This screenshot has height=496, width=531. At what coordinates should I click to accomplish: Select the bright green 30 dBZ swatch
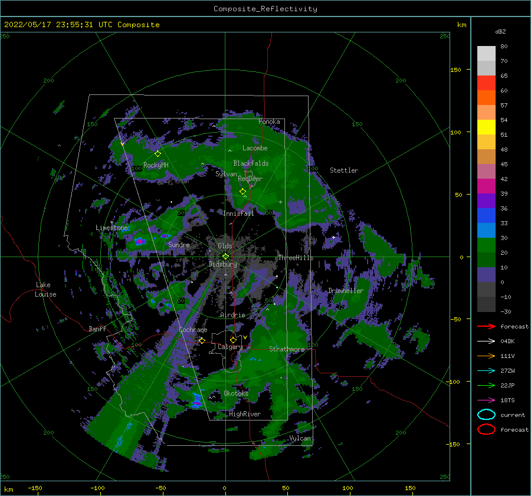pos(486,245)
